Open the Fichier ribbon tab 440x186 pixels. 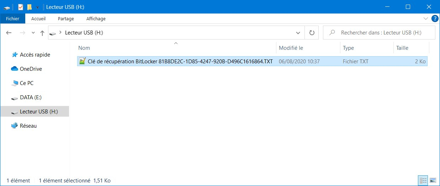click(x=12, y=18)
